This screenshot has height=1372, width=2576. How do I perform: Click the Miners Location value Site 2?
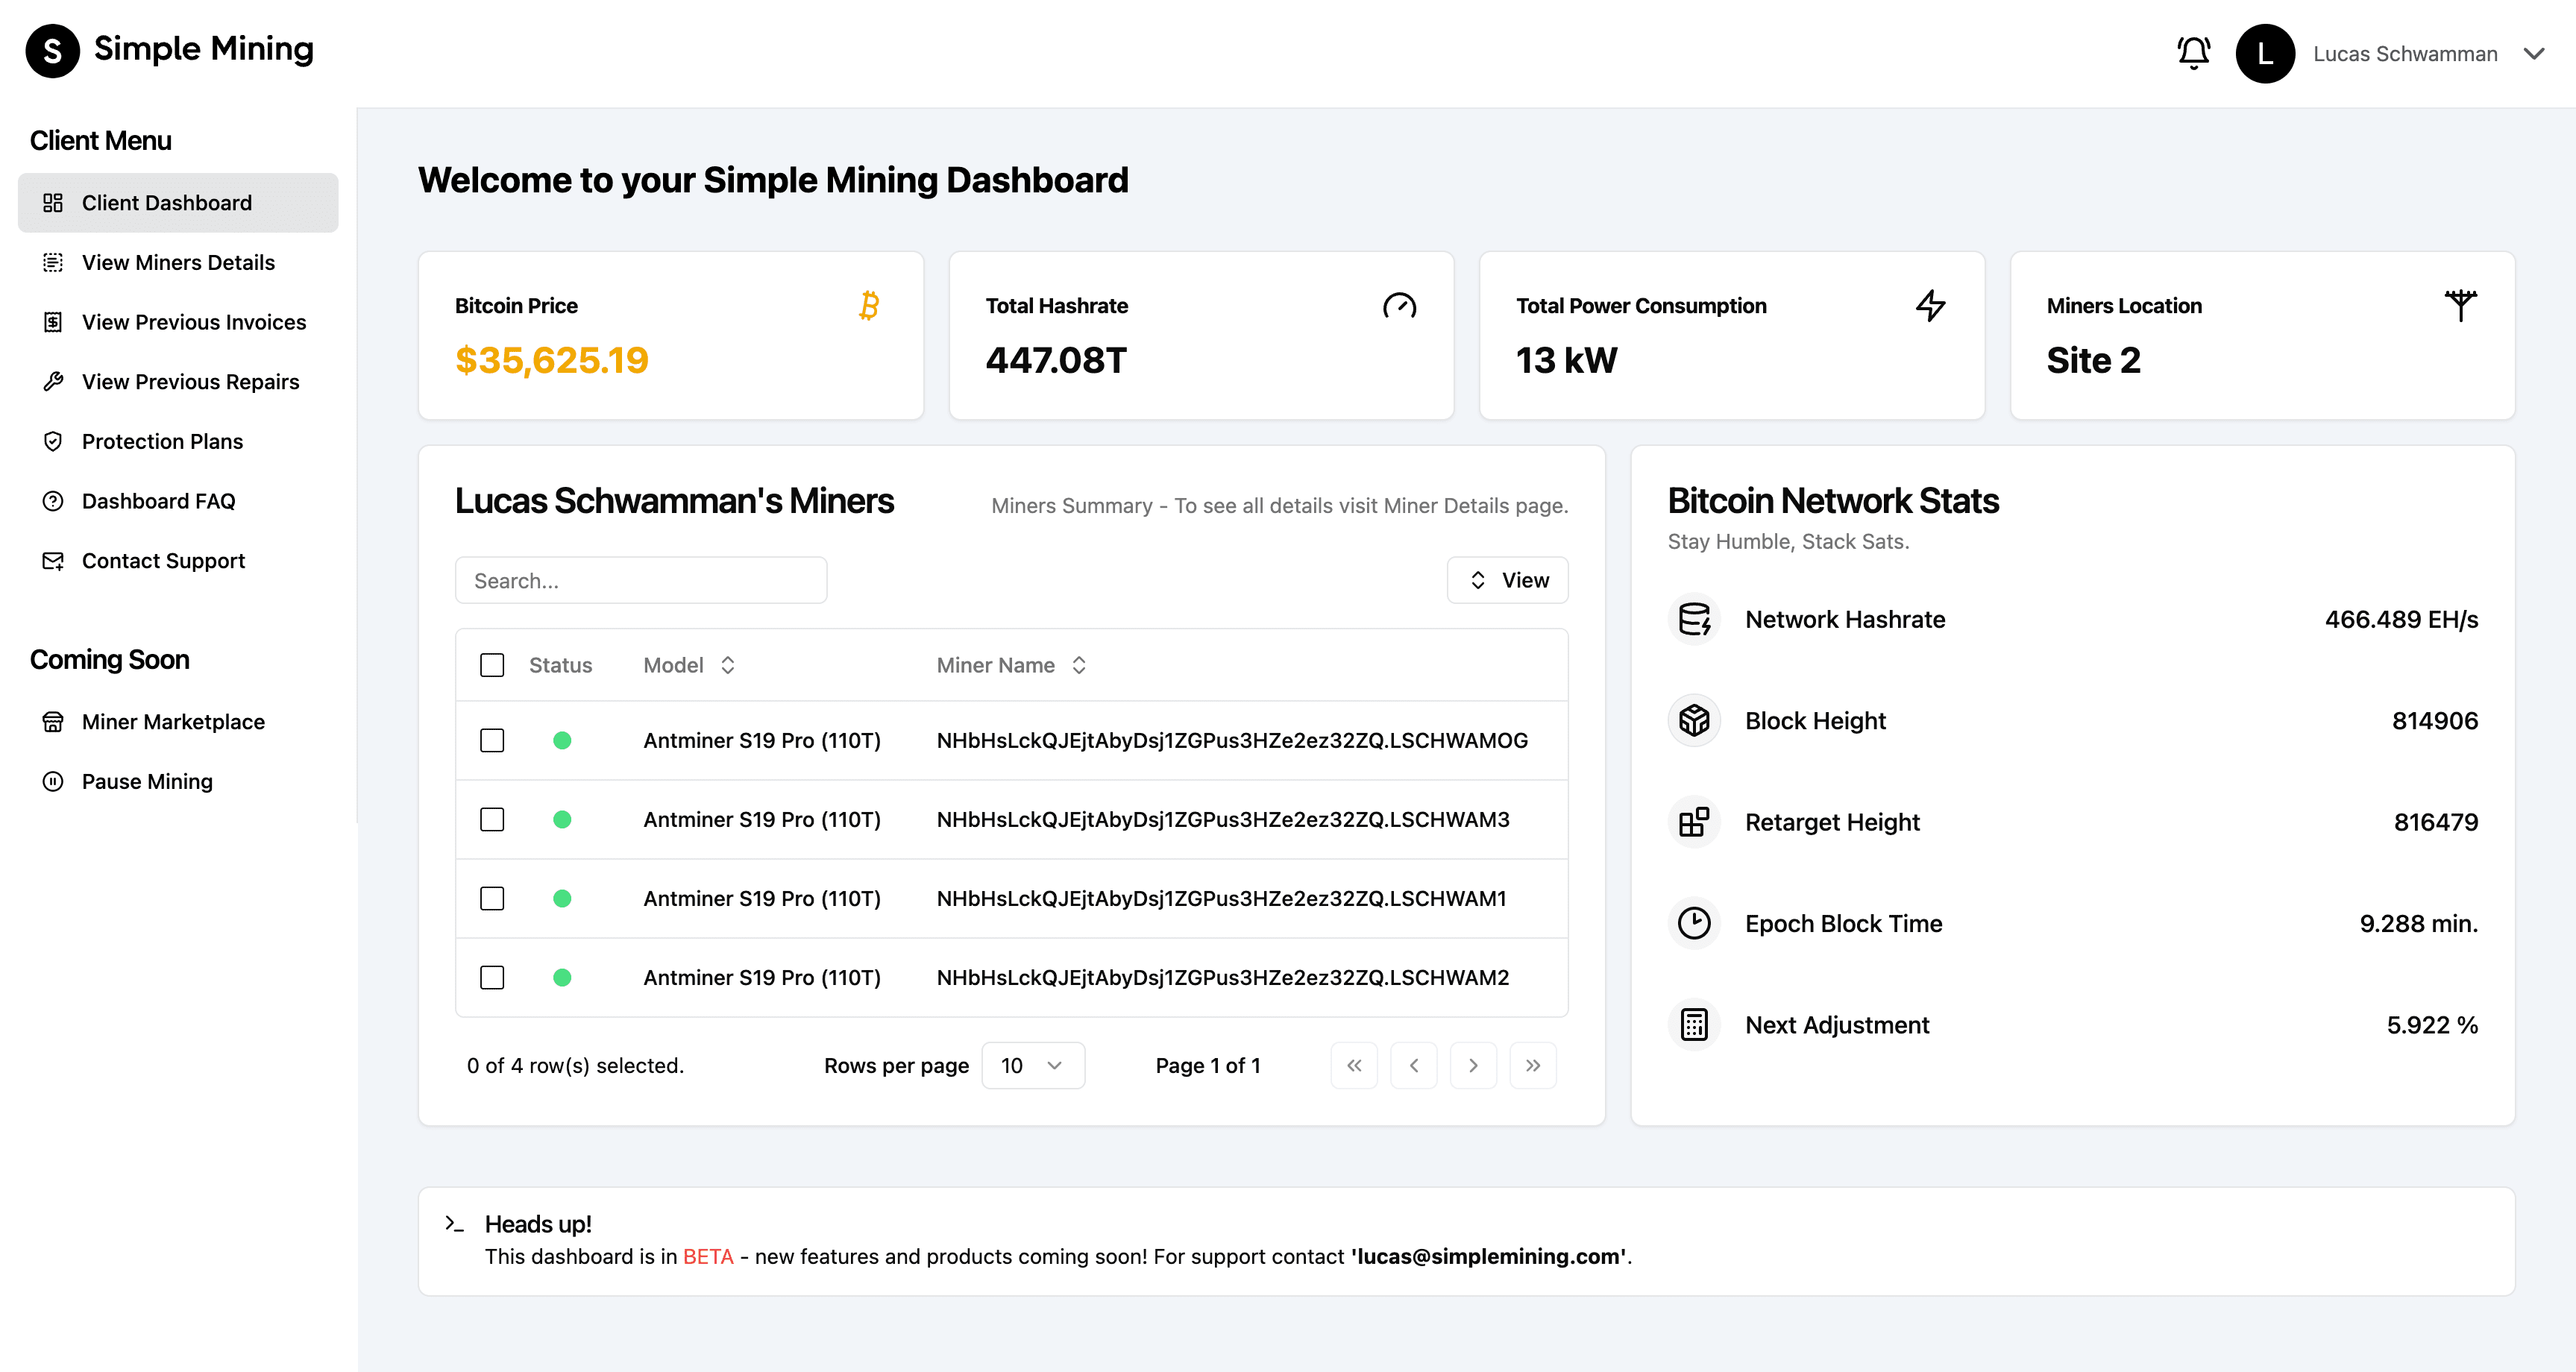click(x=2093, y=360)
